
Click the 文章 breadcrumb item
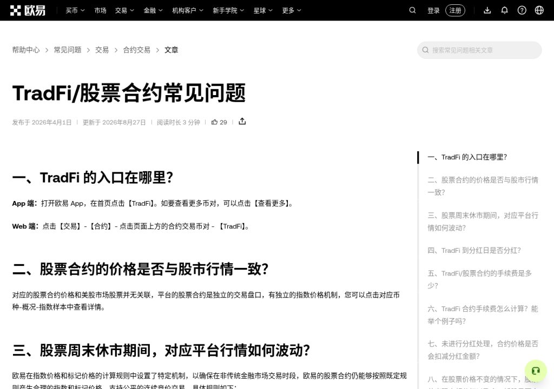coord(172,50)
